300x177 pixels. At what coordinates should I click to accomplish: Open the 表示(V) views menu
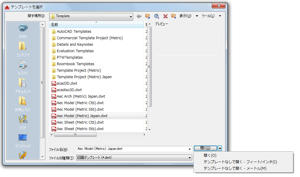coord(185,16)
